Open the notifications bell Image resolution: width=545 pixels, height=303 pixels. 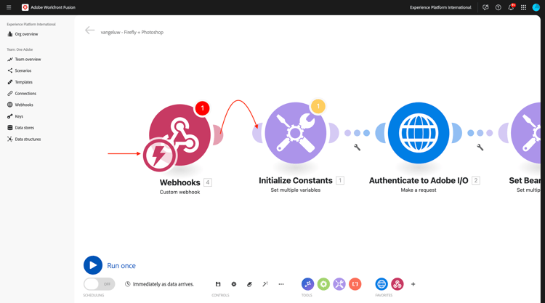click(511, 7)
